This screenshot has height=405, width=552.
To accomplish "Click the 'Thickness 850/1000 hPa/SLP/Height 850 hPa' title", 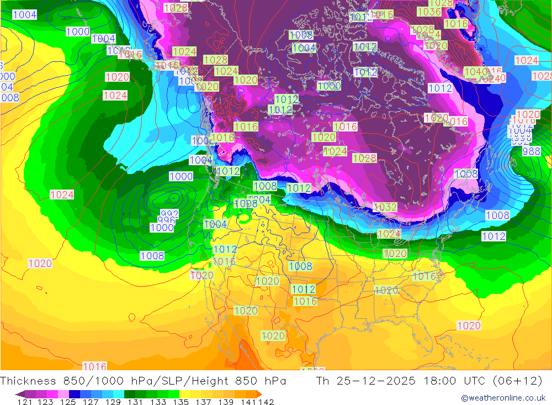I will [x=143, y=381].
